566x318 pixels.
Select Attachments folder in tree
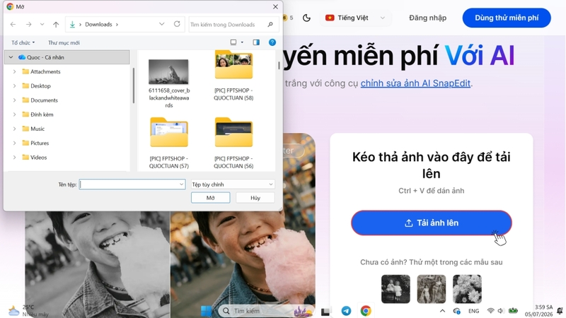point(41,71)
